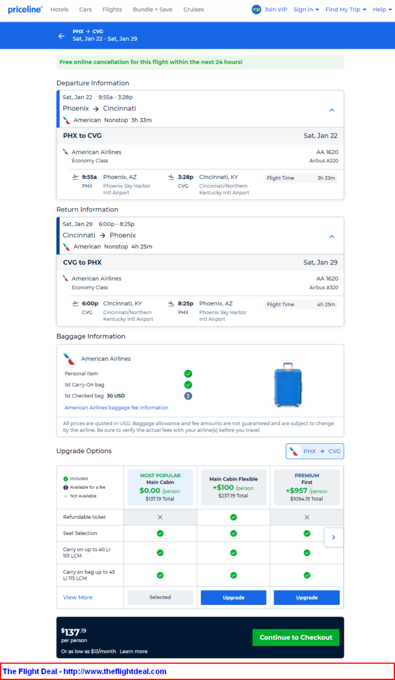Screen dimensions: 395x680
Task: Click the departure Flight Time 3h 33m
Action: [x=301, y=178]
